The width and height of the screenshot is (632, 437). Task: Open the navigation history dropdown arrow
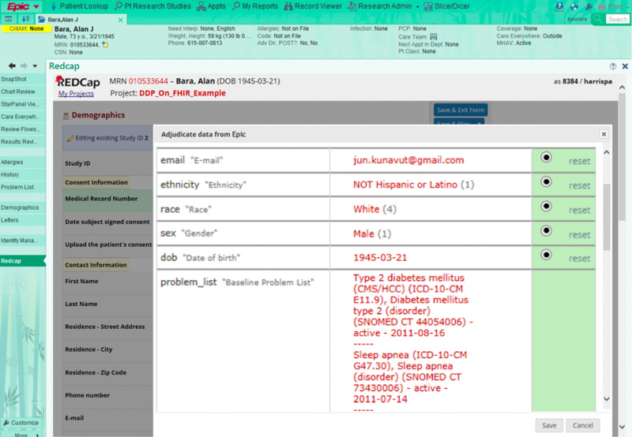pos(35,66)
